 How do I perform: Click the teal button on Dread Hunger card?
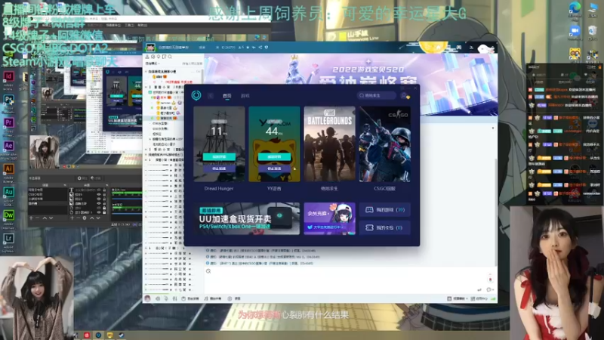coord(219,157)
